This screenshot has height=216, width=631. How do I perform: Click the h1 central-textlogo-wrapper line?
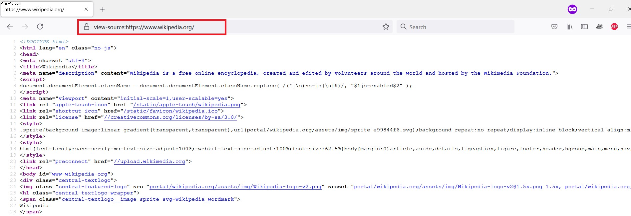point(80,193)
